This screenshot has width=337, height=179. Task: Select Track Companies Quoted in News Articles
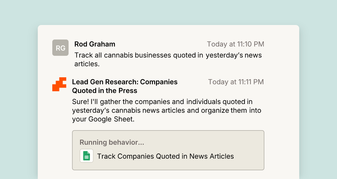click(x=166, y=156)
